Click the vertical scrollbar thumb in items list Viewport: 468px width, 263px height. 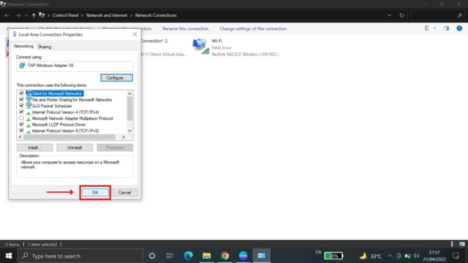click(x=129, y=109)
